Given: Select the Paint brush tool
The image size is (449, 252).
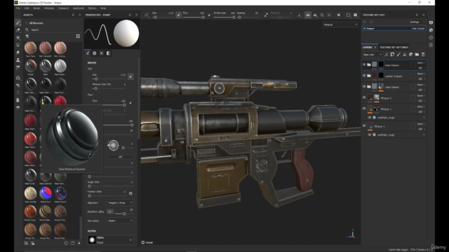Looking at the screenshot, I should point(18,22).
